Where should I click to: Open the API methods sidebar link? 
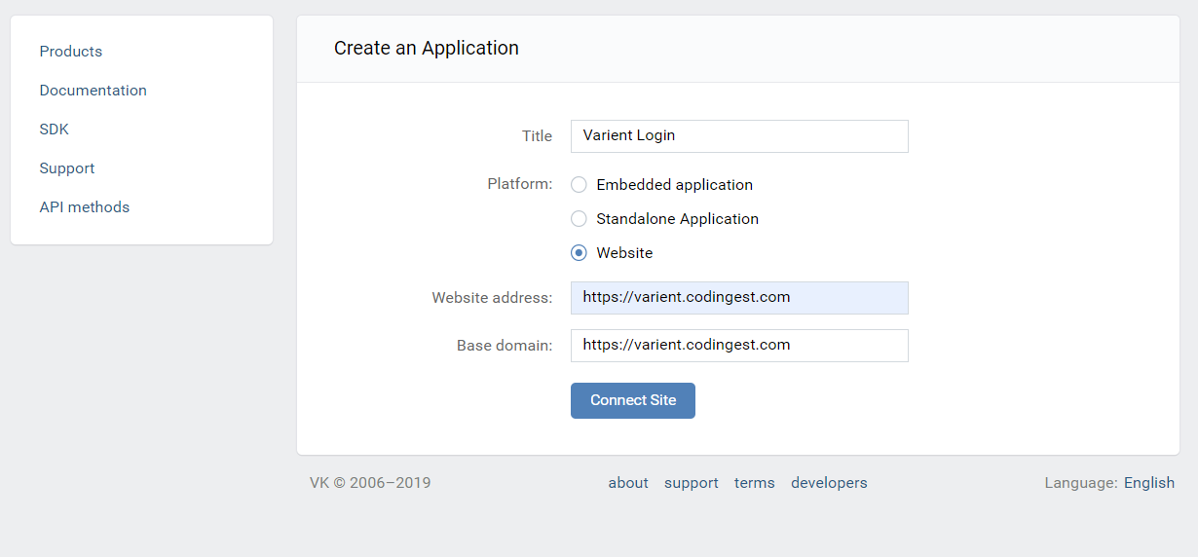(x=85, y=207)
